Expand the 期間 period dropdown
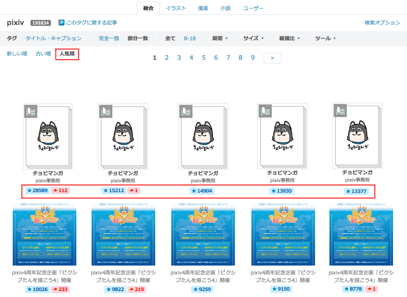Viewport: 407px width, 297px height. [x=220, y=38]
